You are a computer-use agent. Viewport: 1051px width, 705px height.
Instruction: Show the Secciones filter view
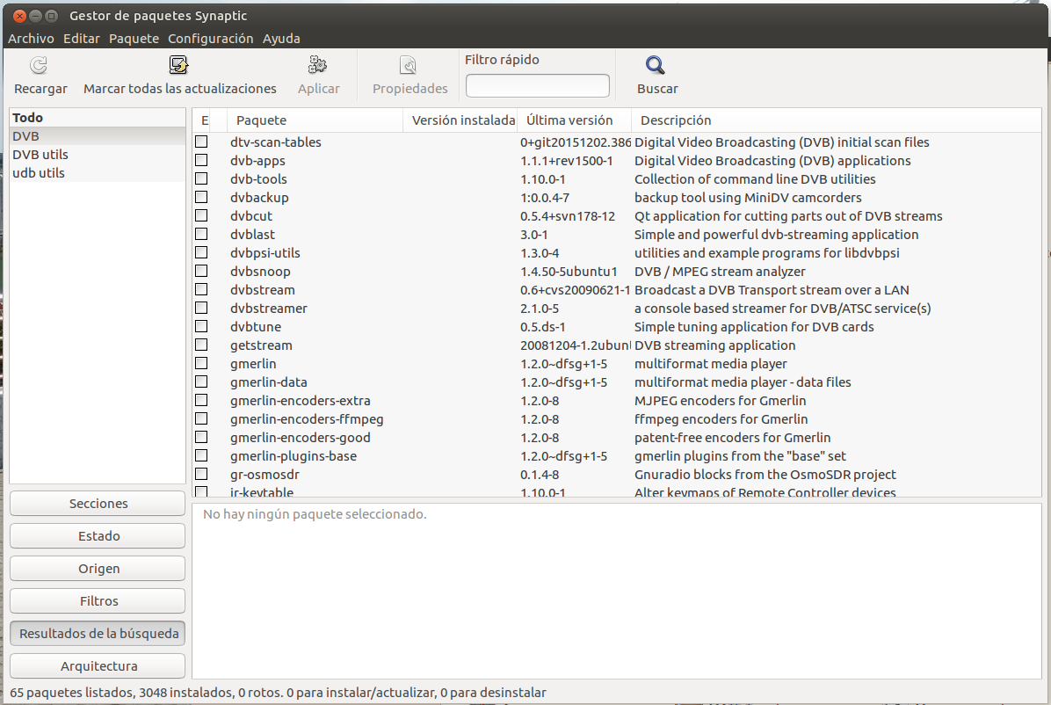(98, 504)
